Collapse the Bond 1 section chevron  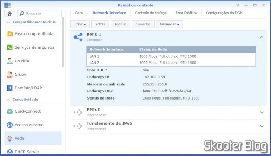pyautogui.click(x=262, y=37)
